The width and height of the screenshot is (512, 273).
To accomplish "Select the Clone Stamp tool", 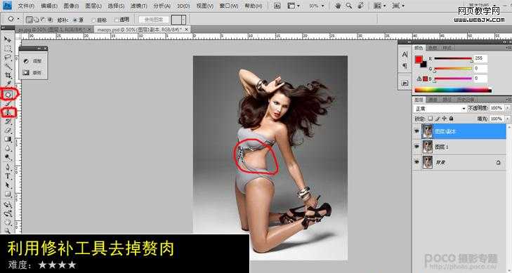I will [x=8, y=113].
